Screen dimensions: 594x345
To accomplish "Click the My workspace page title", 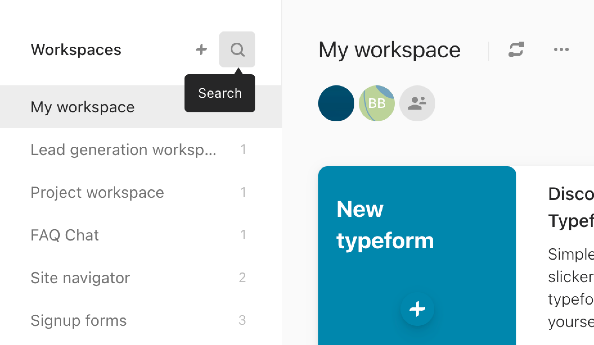I will [390, 50].
